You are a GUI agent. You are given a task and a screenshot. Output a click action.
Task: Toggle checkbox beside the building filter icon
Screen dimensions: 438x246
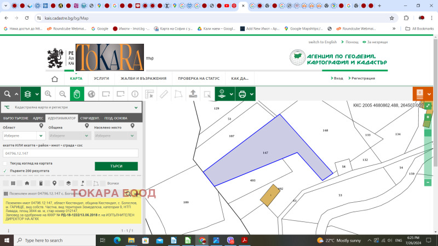[x=33, y=183]
